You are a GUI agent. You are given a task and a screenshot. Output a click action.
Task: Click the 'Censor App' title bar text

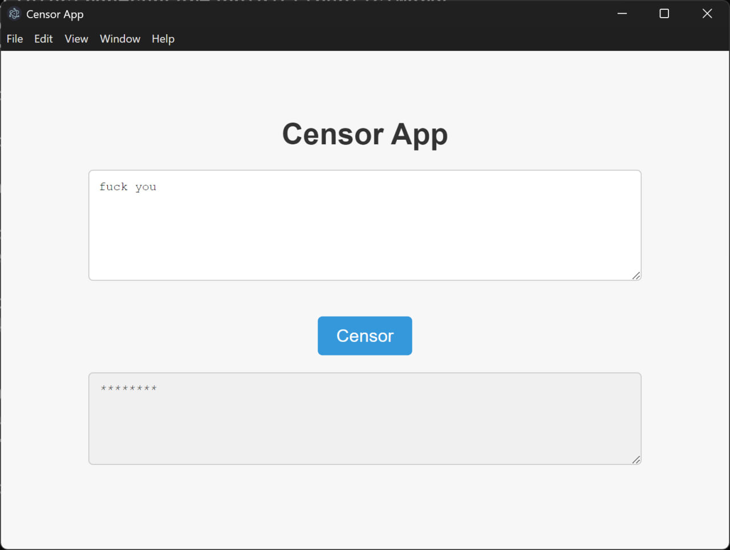coord(55,14)
